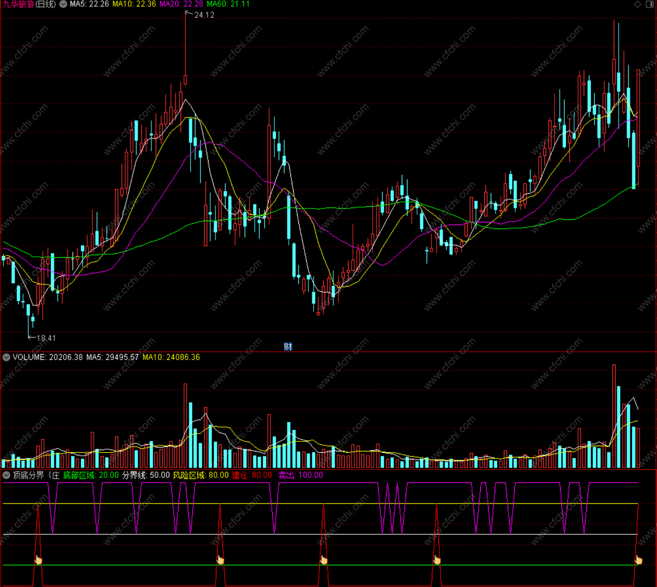Click the last buy-signal hand icon in indicator
Image resolution: width=657 pixels, height=587 pixels.
638,560
